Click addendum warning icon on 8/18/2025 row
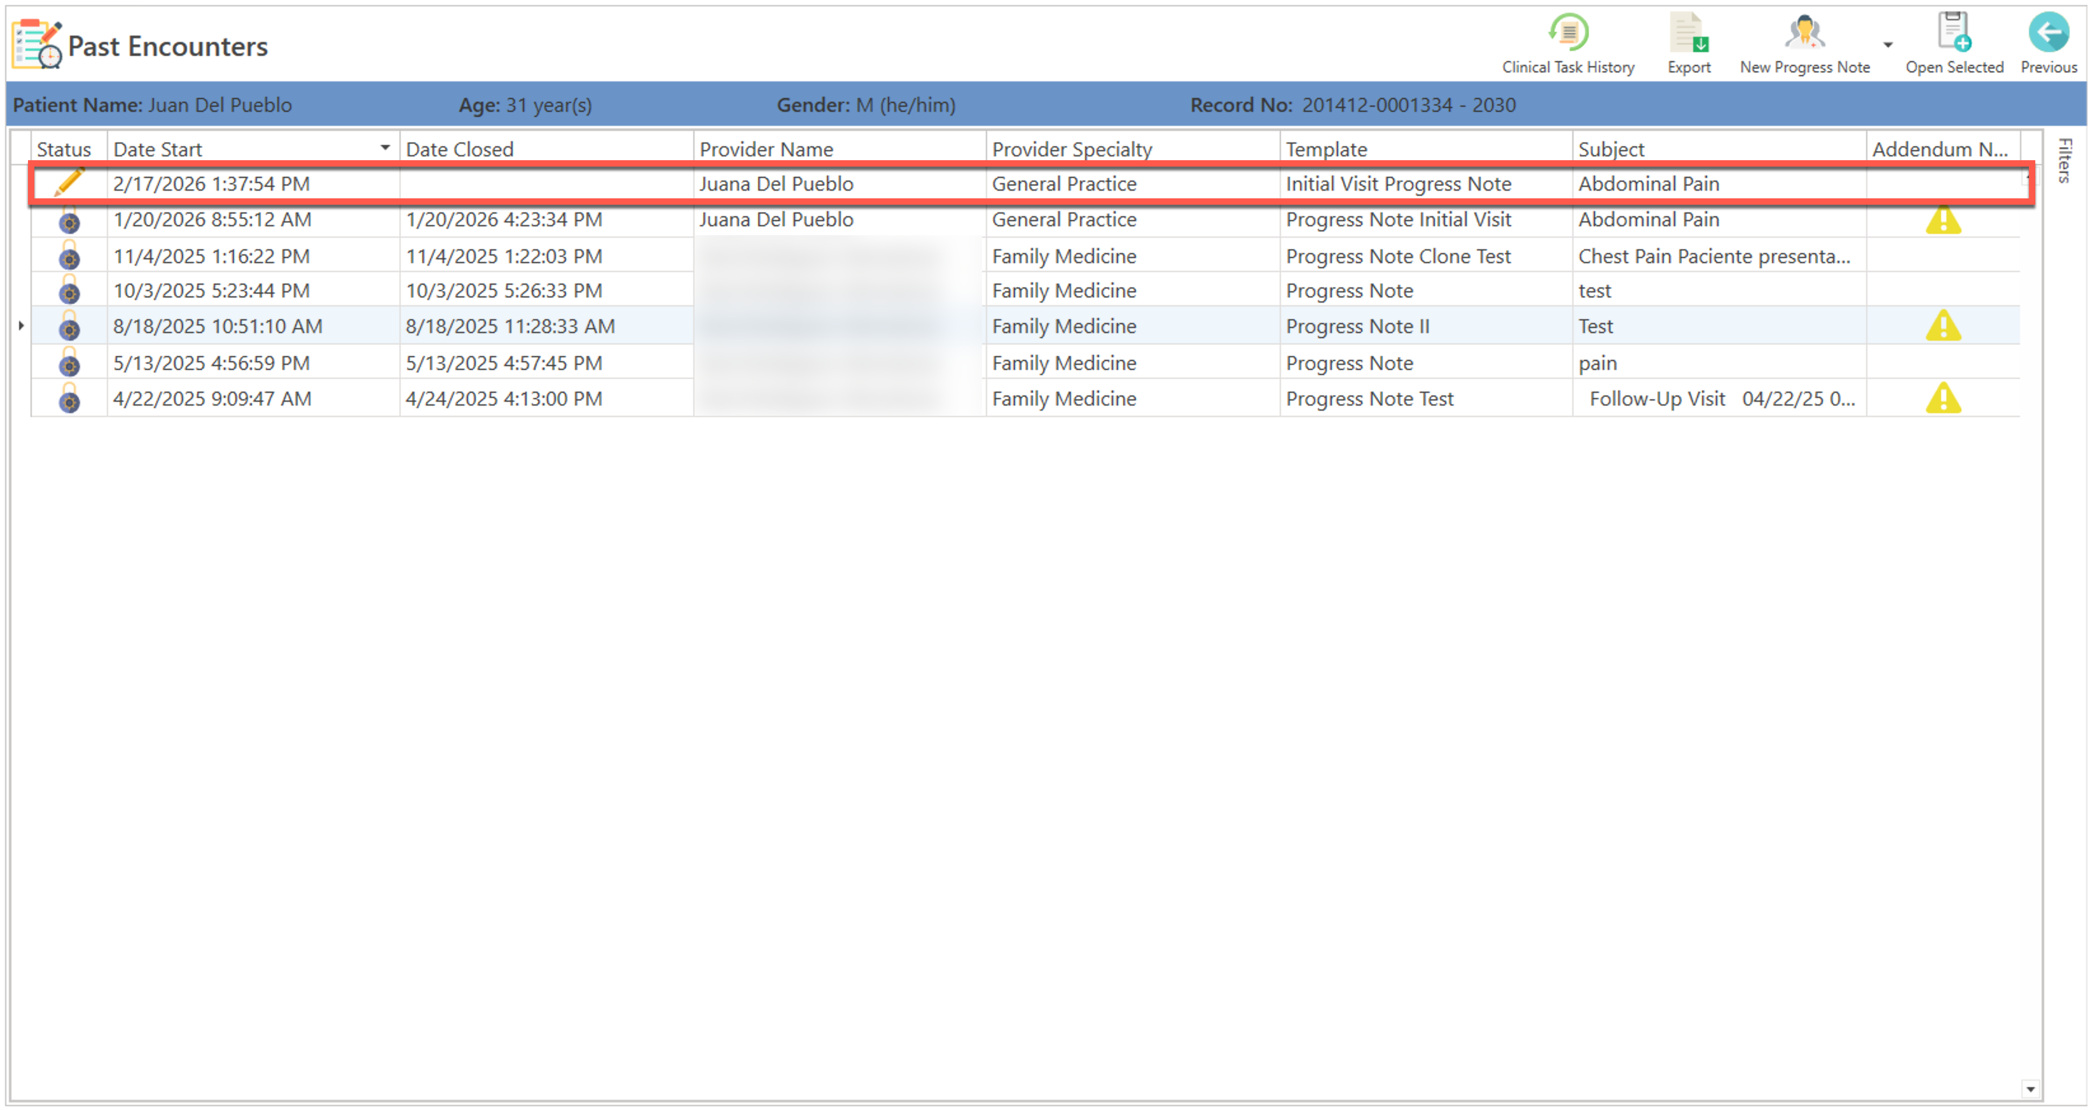 [1942, 326]
